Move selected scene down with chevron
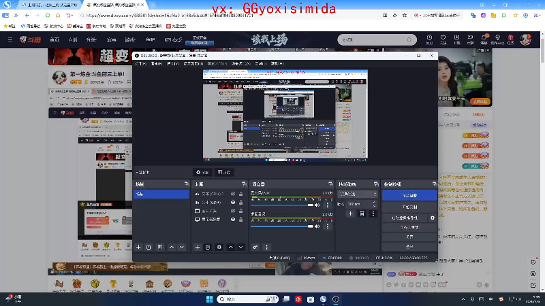 (x=181, y=247)
